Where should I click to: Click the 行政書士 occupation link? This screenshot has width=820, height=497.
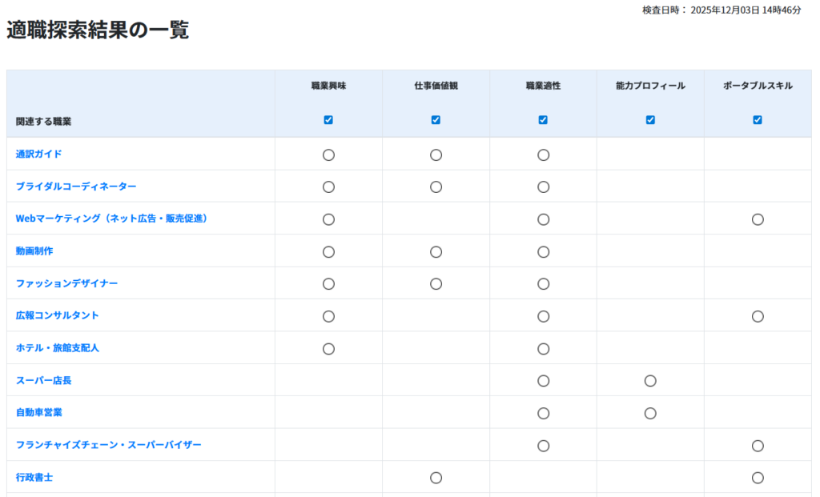click(x=34, y=478)
